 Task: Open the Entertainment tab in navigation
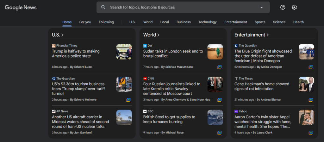click(x=236, y=22)
